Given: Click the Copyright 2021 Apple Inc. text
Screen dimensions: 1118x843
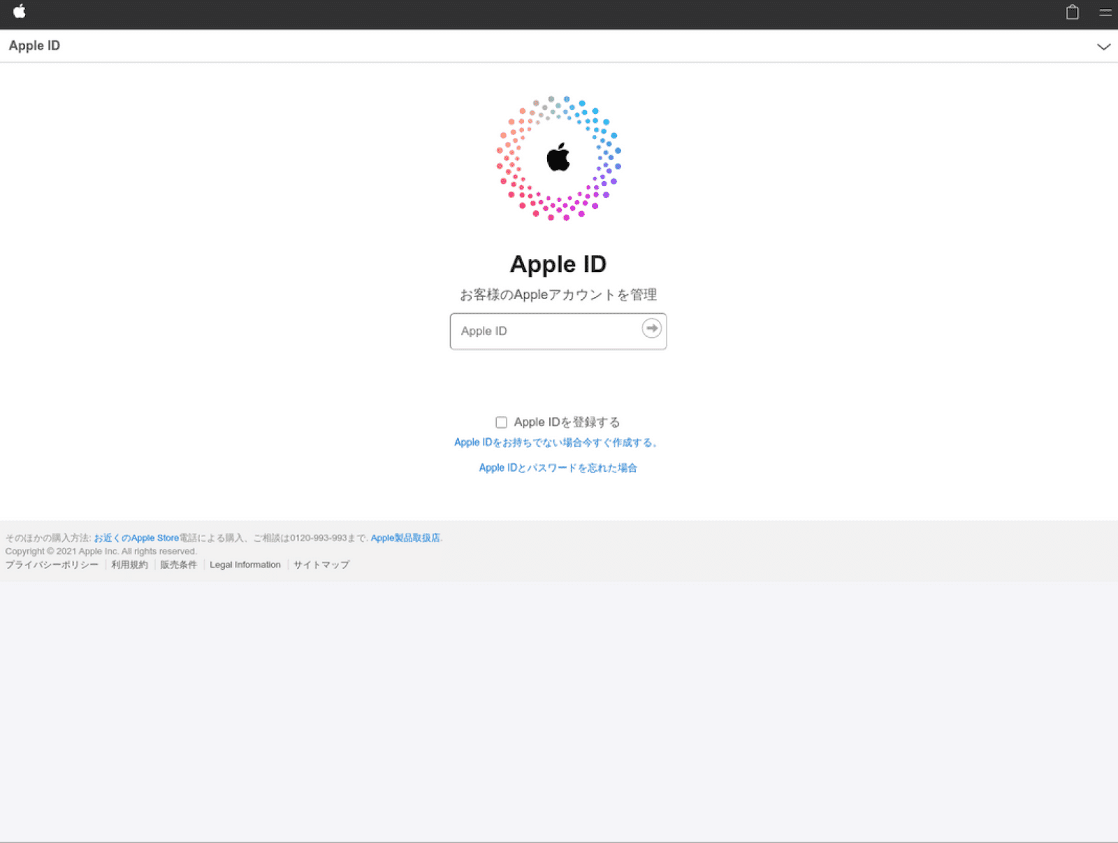Looking at the screenshot, I should pyautogui.click(x=101, y=552).
